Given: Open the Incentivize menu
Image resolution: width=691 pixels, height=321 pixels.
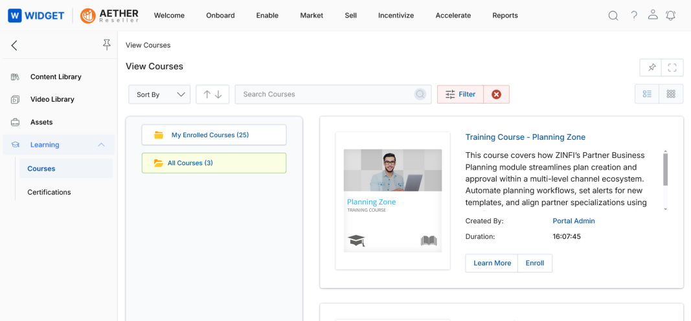Looking at the screenshot, I should tap(396, 16).
